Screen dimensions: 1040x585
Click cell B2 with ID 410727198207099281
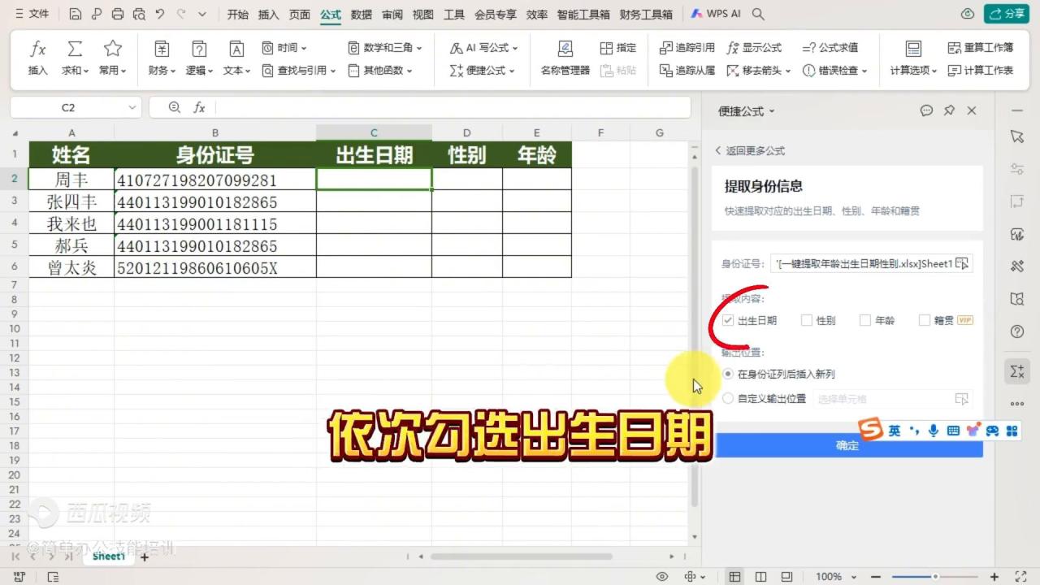[215, 180]
